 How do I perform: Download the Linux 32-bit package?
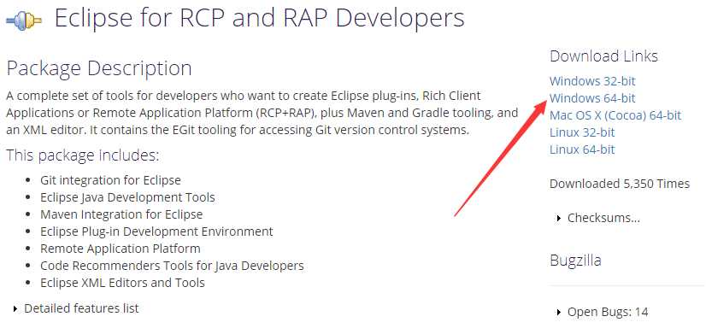(x=582, y=132)
